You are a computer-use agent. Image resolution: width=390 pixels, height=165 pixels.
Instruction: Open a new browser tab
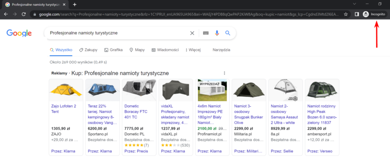click(75, 5)
